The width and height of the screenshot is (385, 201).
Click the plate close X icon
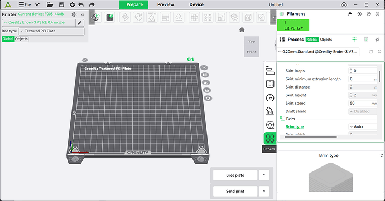(x=204, y=68)
